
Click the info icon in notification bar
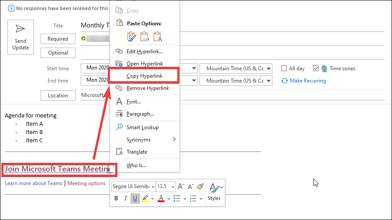[11, 8]
